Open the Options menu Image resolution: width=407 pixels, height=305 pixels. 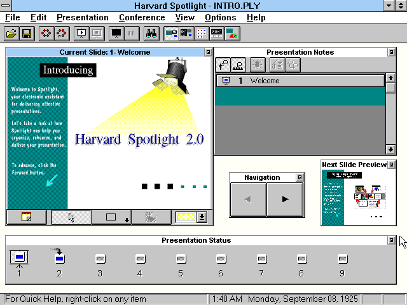click(x=221, y=18)
